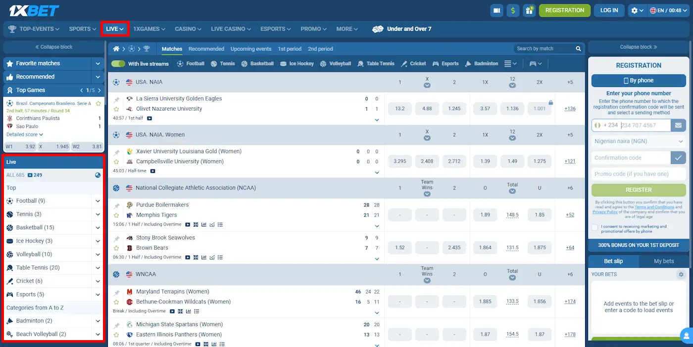
Task: Open the EN / 00:48 language dropdown
Action: coord(668,9)
